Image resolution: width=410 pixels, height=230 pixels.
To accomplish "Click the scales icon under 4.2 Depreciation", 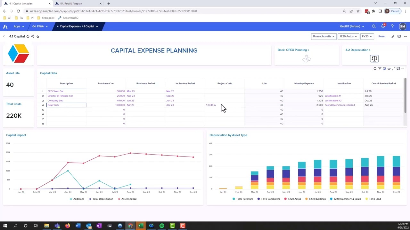I will tap(374, 59).
